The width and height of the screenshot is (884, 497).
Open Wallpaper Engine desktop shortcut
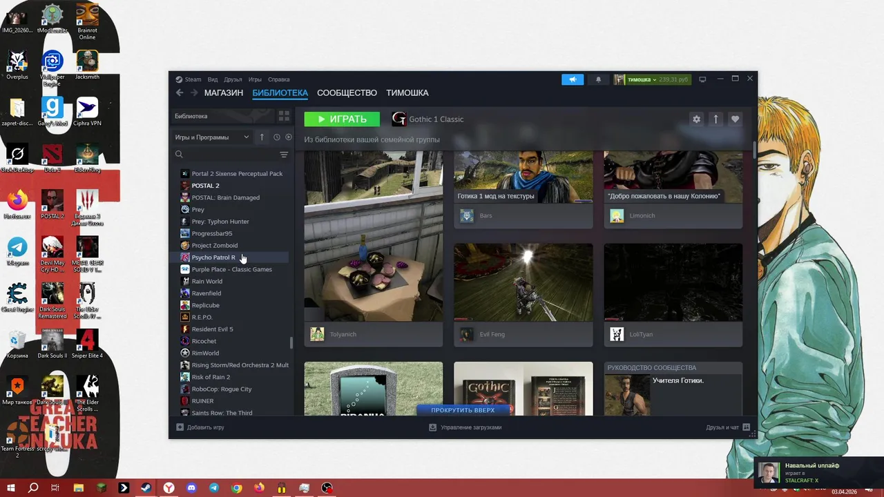point(52,68)
